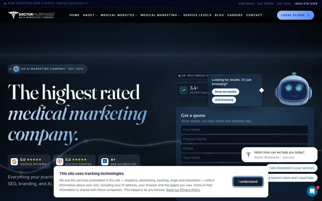Follow the Read our Privacy Policy link

(183, 190)
